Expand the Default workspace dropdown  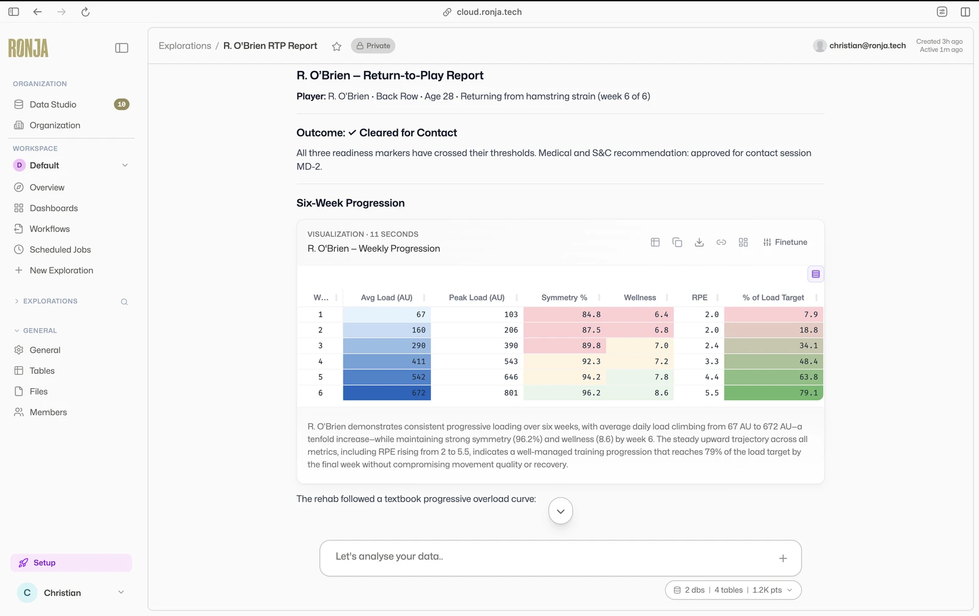click(x=124, y=165)
